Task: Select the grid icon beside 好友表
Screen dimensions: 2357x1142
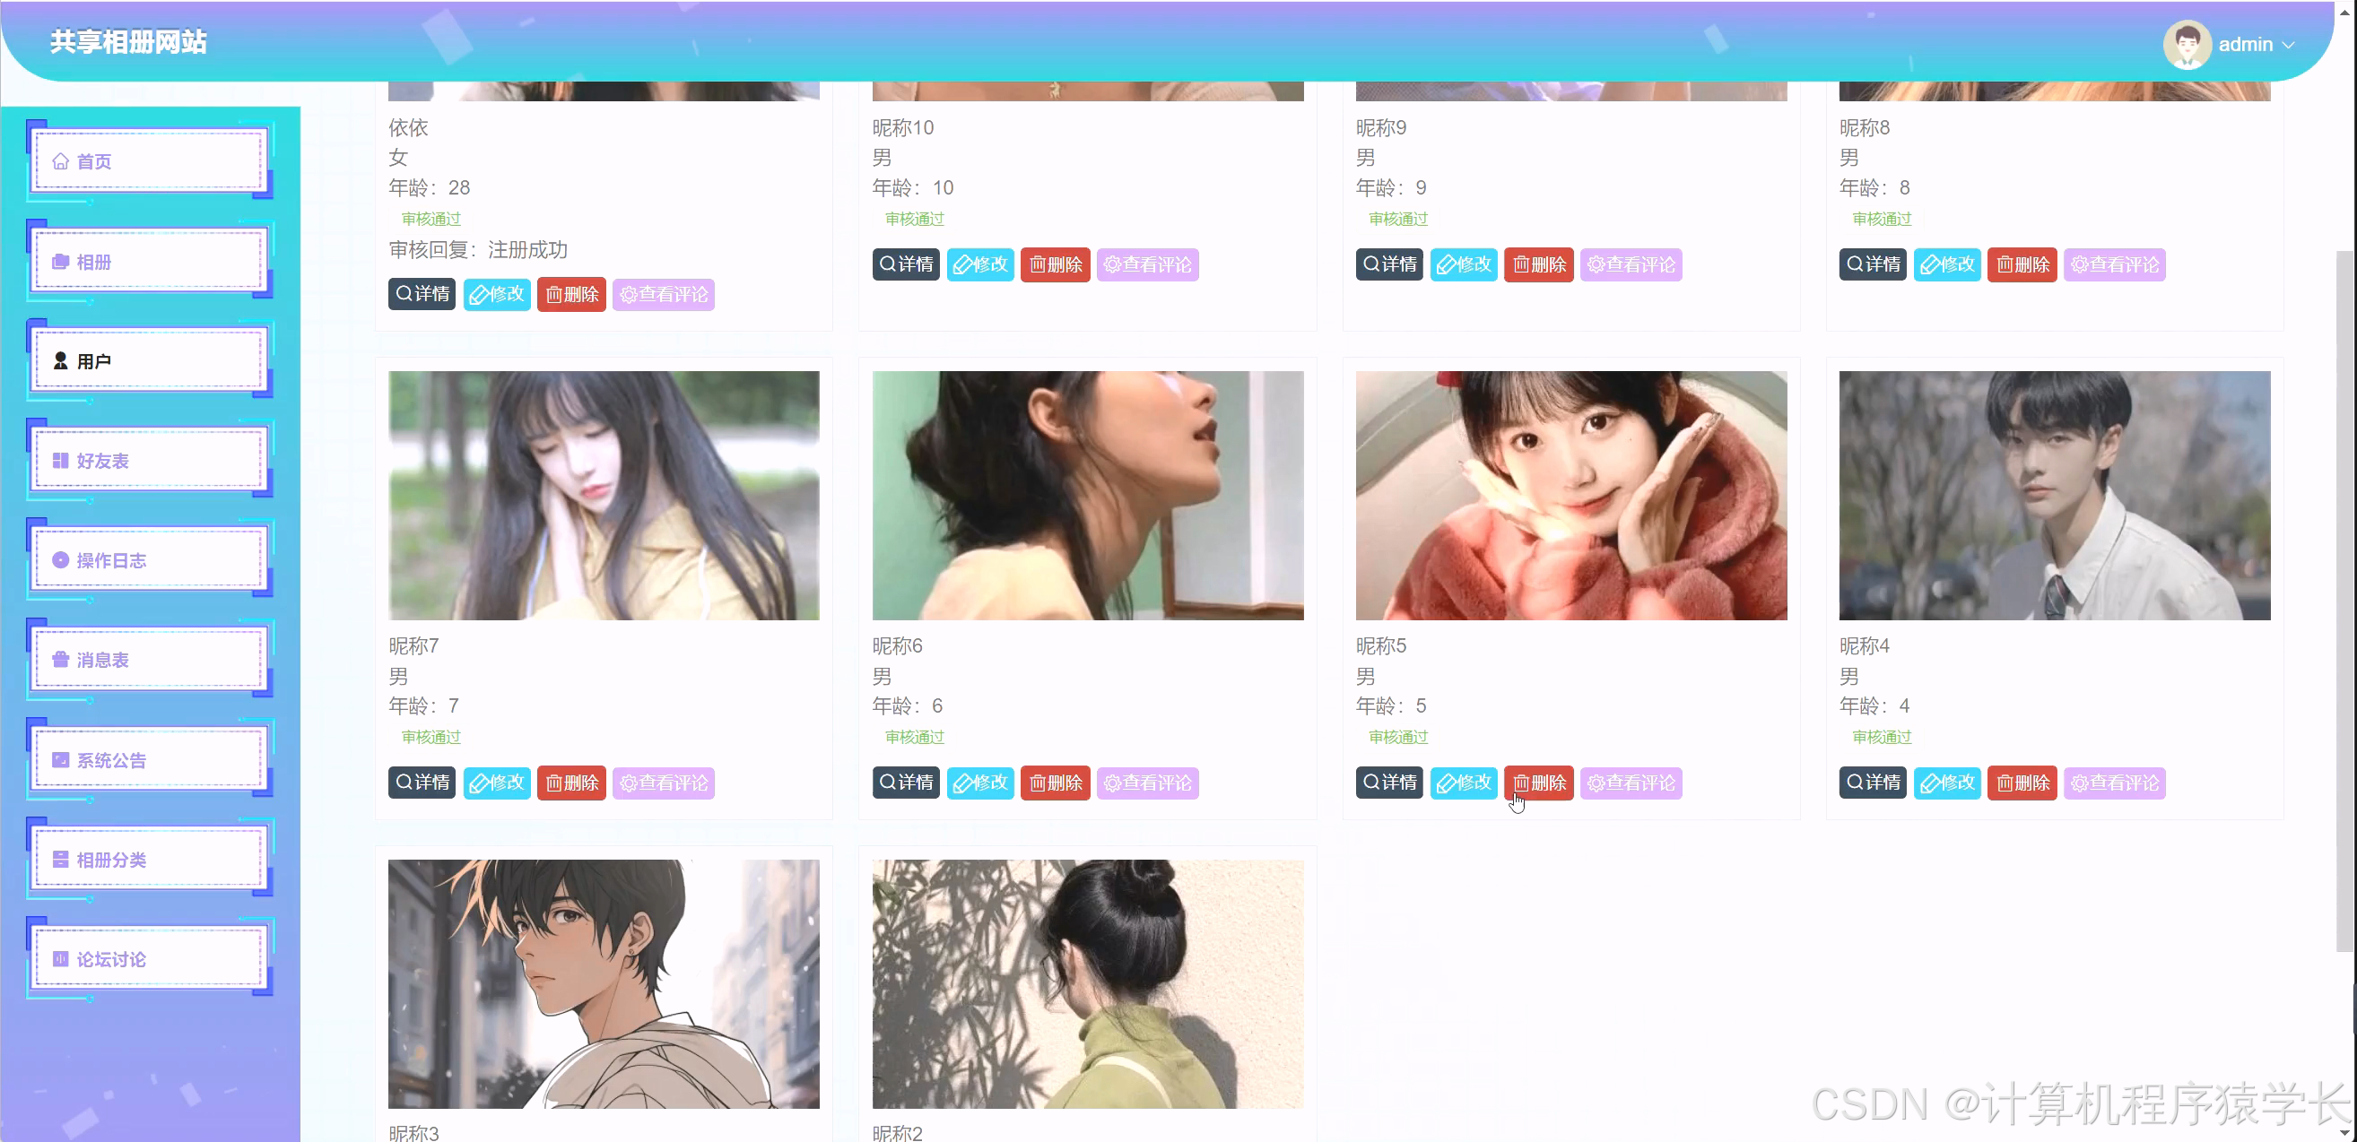Action: pos(60,460)
